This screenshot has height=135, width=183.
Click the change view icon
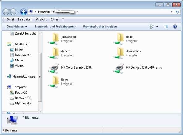tap(152, 27)
